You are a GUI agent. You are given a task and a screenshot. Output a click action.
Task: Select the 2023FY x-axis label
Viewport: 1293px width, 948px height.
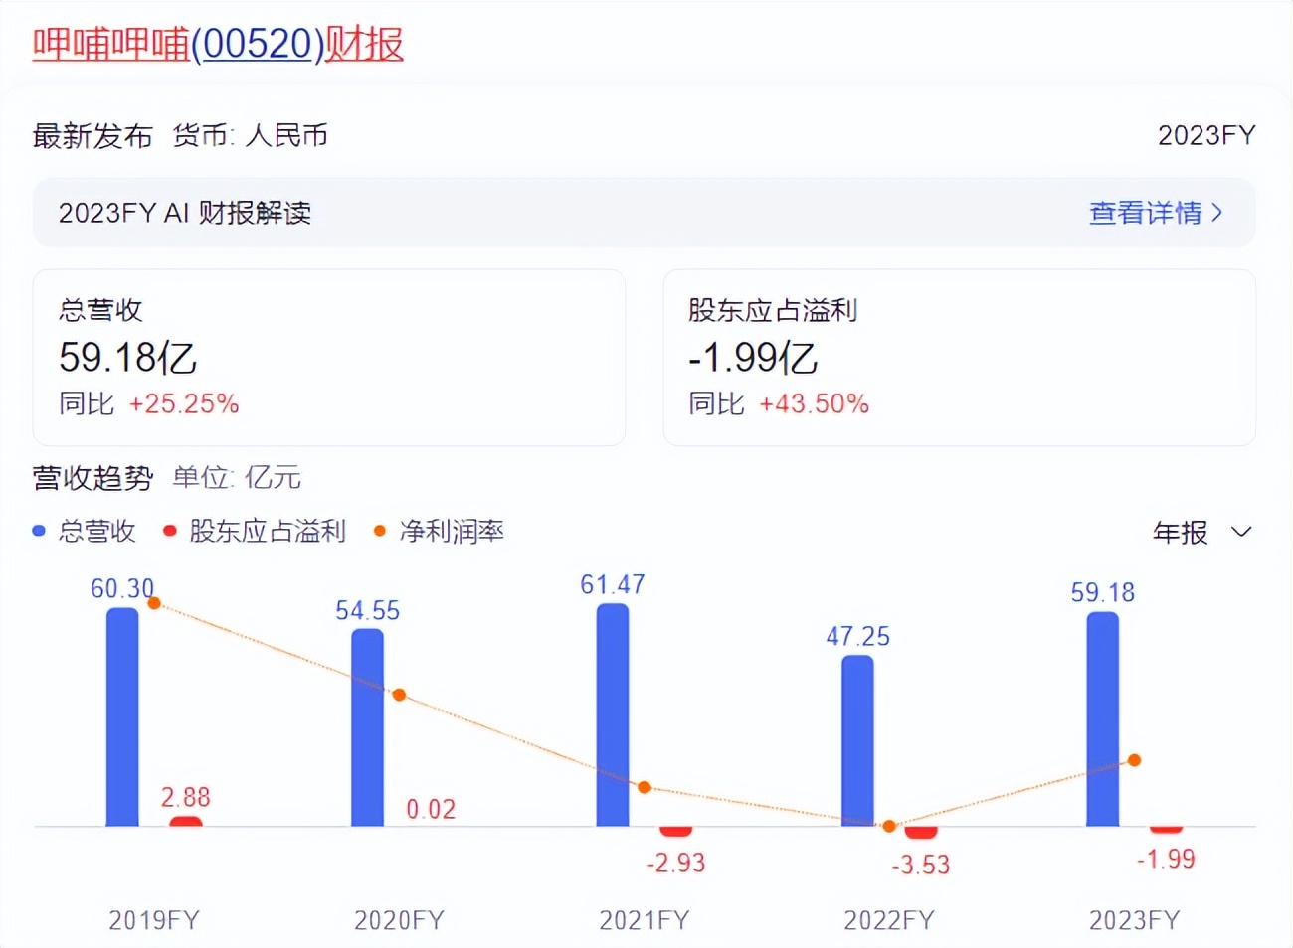point(1134,920)
